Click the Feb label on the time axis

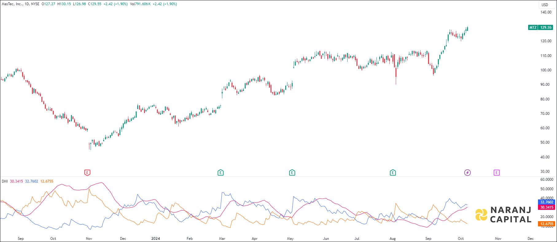pyautogui.click(x=190, y=239)
